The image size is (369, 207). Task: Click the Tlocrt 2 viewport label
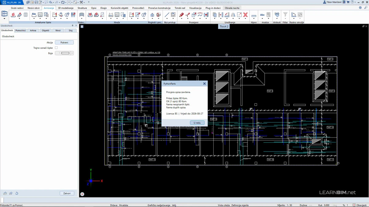click(224, 26)
